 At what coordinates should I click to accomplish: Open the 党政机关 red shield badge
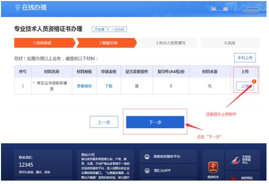pos(213,167)
